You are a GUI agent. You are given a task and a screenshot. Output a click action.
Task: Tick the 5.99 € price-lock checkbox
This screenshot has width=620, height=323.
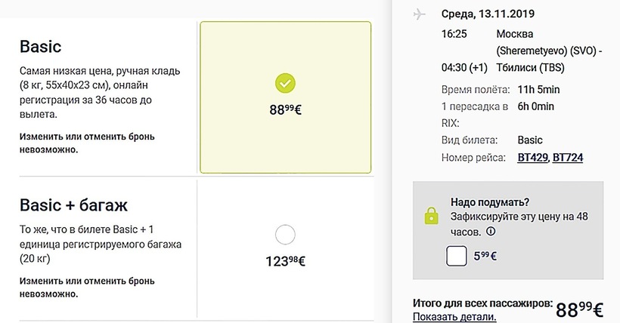click(457, 256)
